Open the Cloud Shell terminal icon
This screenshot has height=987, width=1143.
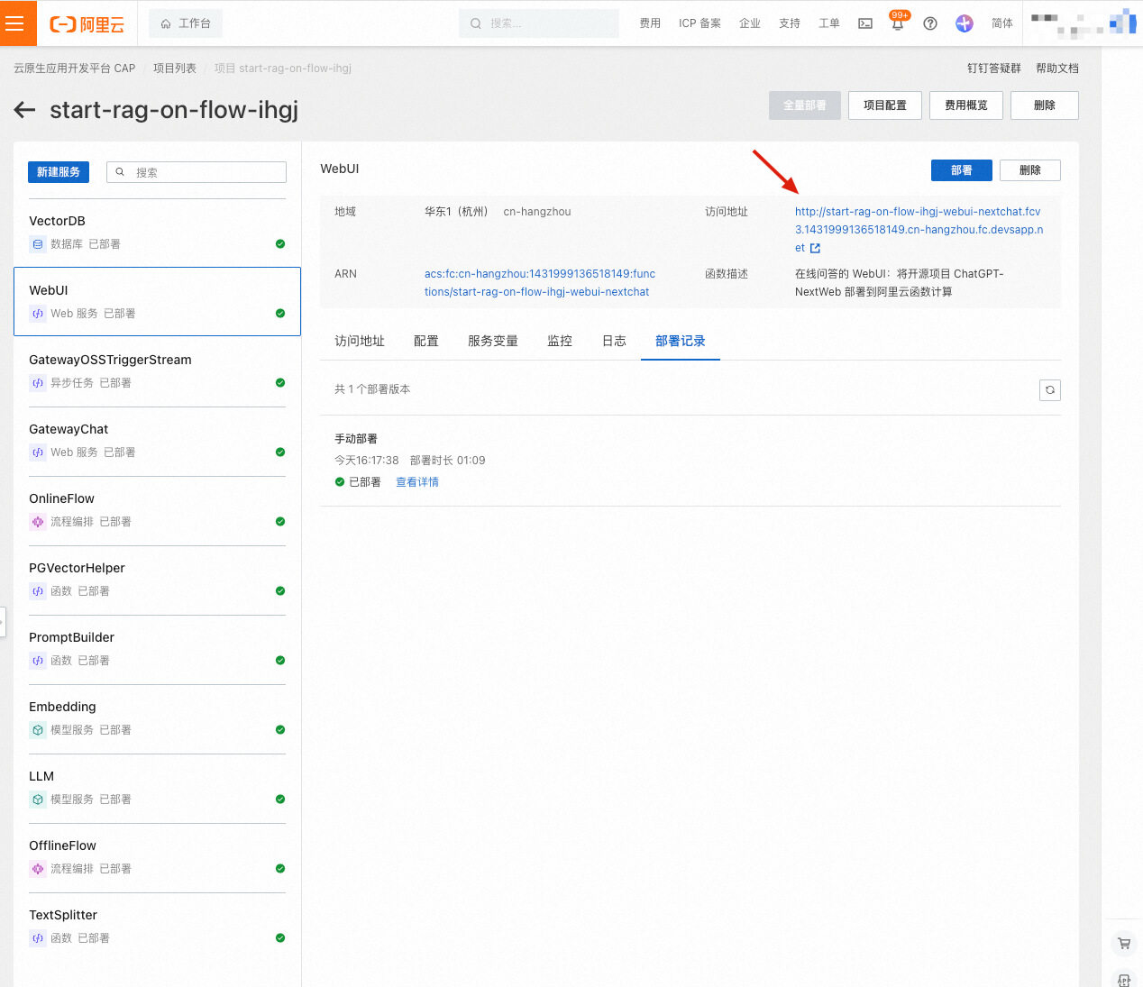click(x=865, y=23)
